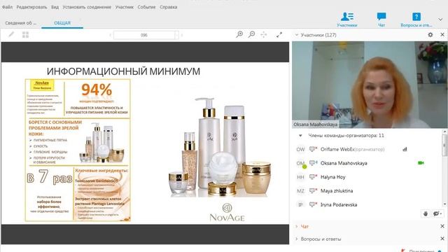Viewport: 448px width, 252px height.
Task: Open participants panel settings gear
Action: coord(430,35)
